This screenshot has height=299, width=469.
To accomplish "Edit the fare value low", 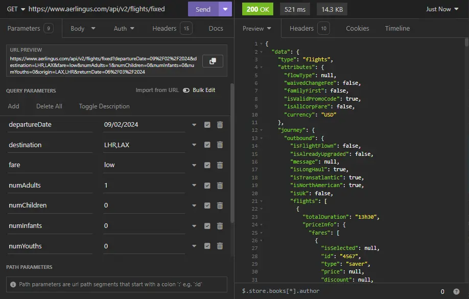I will pyautogui.click(x=144, y=165).
